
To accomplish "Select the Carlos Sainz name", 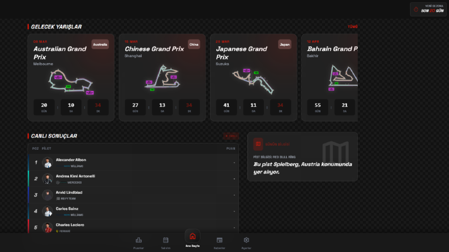I will tap(67, 209).
